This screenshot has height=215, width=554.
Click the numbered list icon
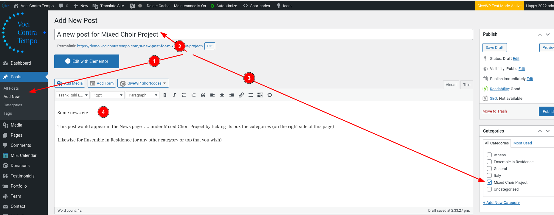[193, 95]
